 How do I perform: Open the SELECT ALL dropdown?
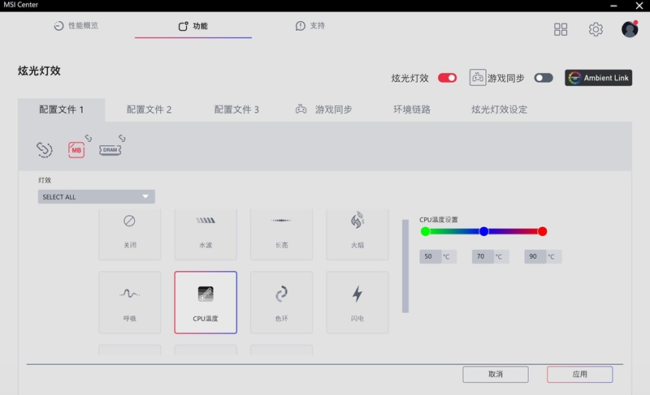(x=96, y=197)
